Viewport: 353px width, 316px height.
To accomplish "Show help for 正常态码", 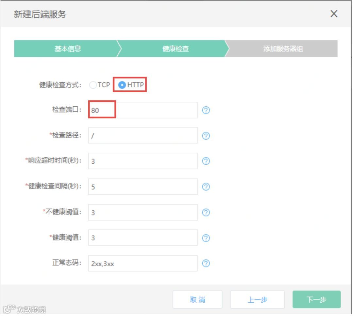I will coord(206,263).
